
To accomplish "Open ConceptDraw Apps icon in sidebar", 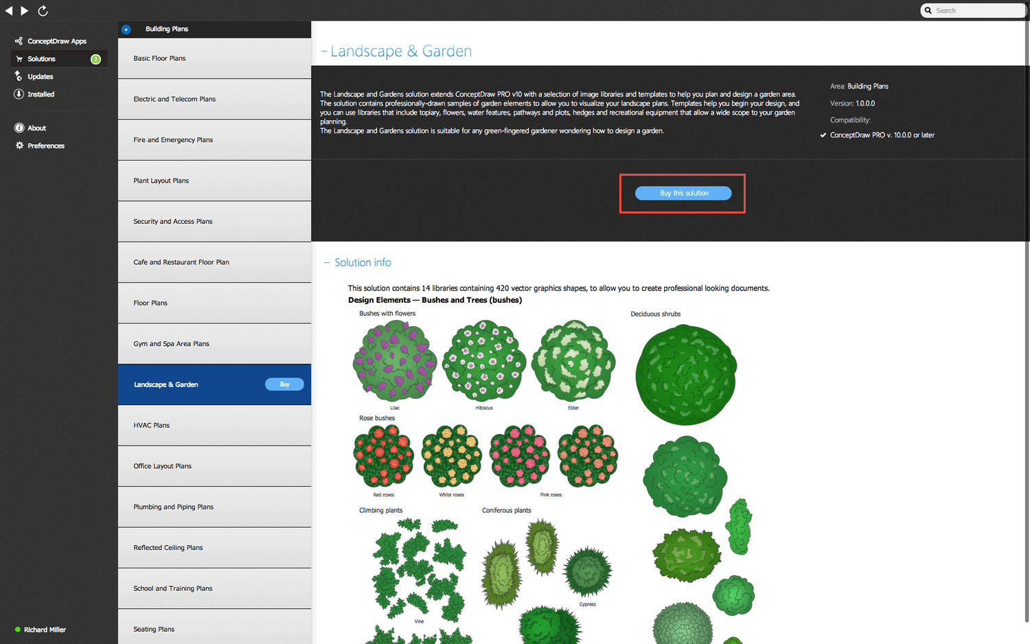I will (x=19, y=41).
